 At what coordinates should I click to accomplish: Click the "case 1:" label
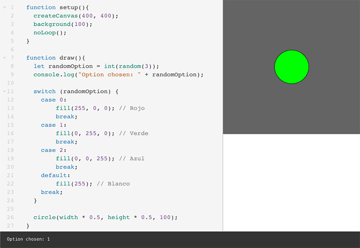coord(54,125)
